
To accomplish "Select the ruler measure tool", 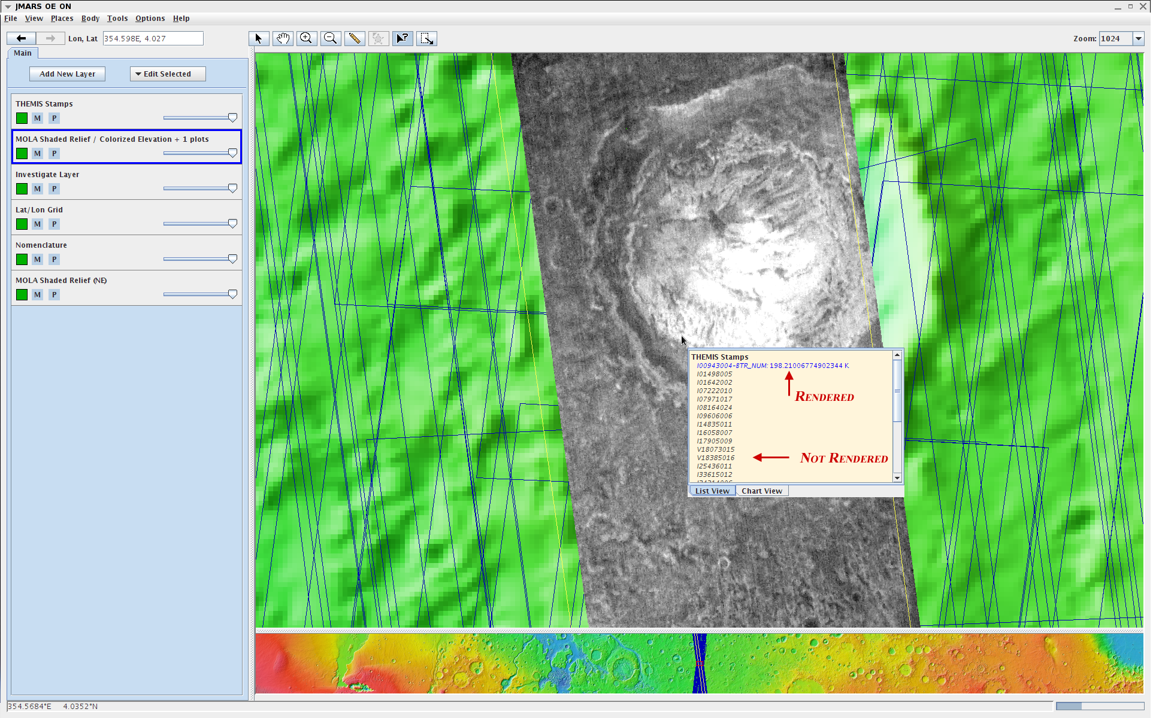I will [355, 39].
